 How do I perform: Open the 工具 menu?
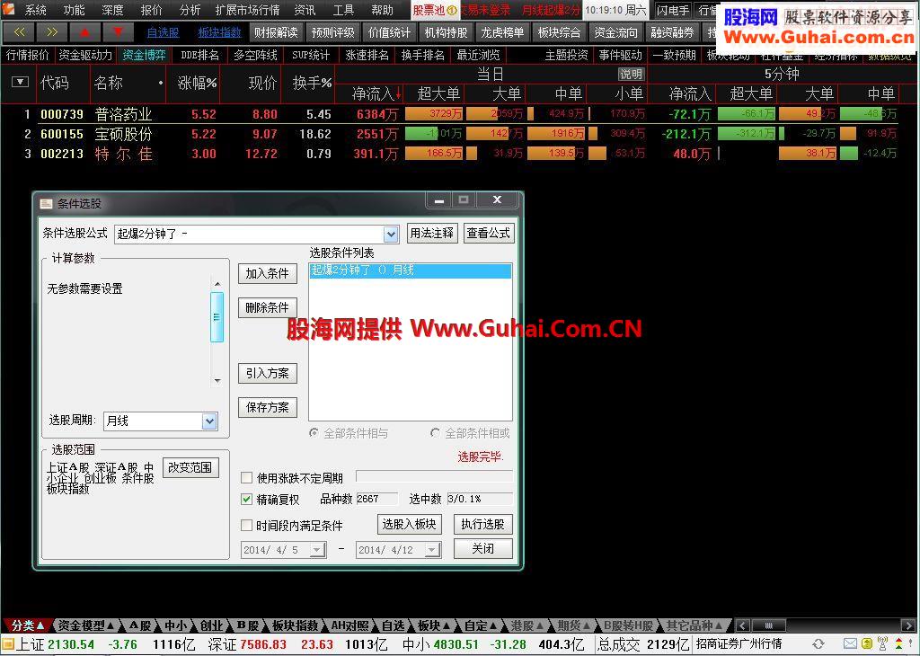344,10
